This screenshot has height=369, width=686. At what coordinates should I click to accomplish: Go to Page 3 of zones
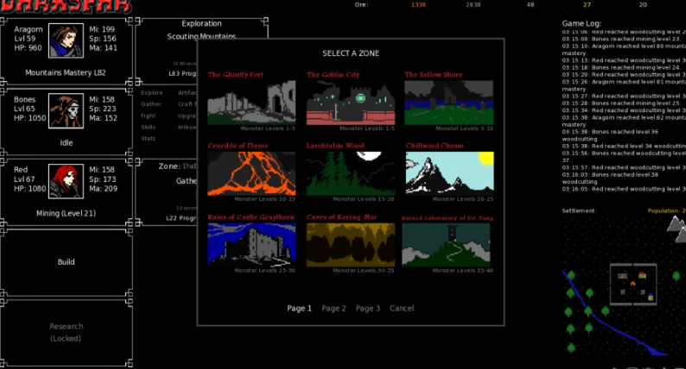pos(368,309)
